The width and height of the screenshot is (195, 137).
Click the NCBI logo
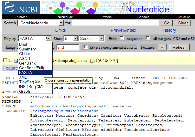coord(21,8)
